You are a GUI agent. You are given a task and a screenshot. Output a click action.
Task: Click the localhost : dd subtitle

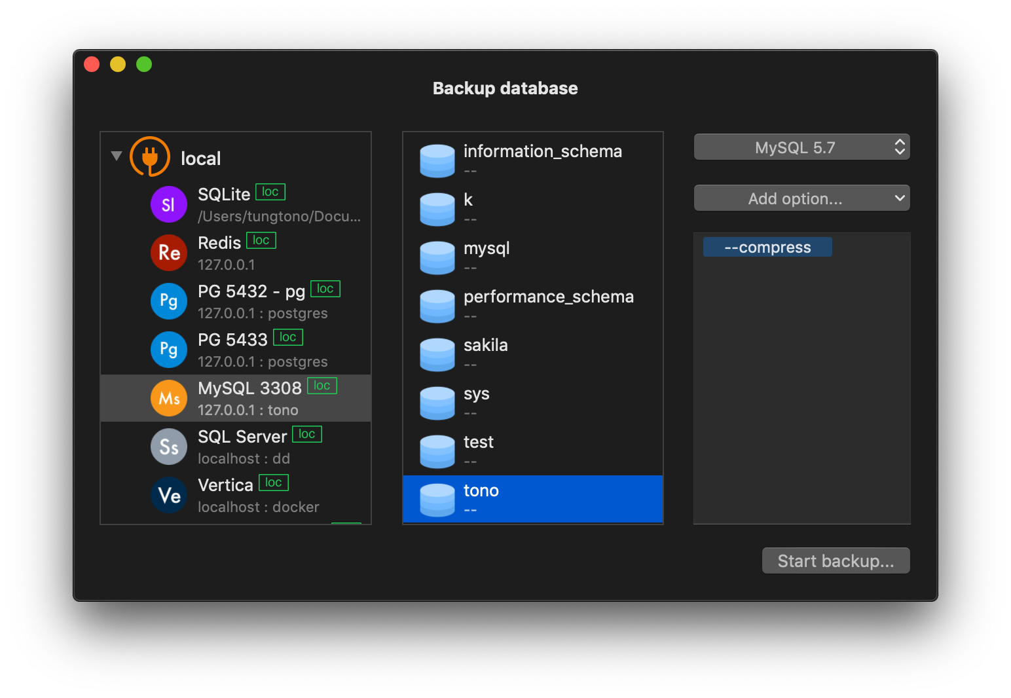[244, 458]
